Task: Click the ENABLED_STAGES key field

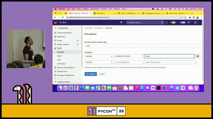Action: pos(129,56)
